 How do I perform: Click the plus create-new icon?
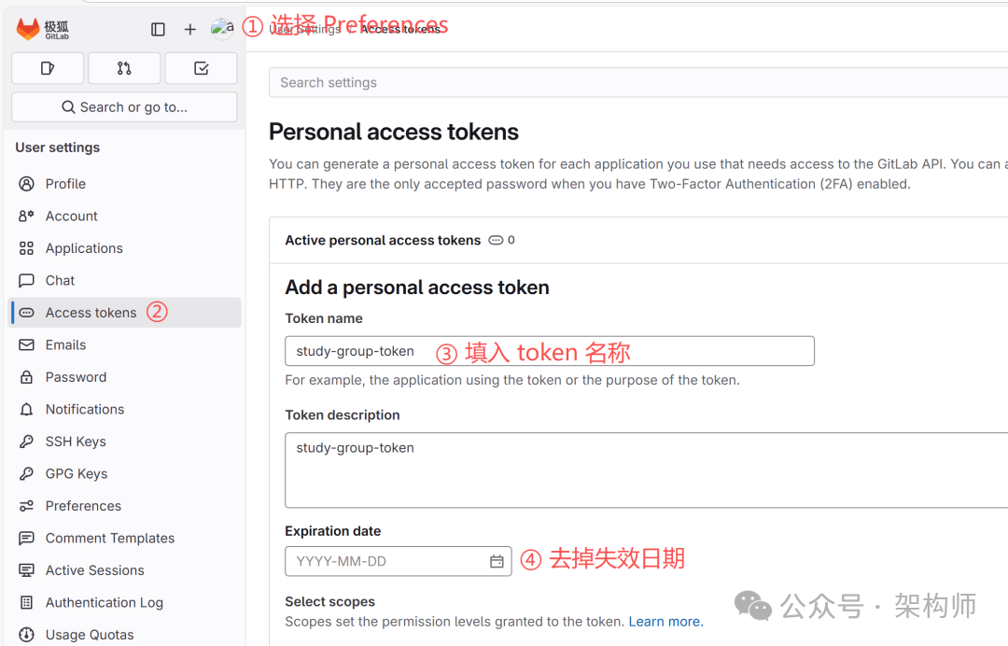pyautogui.click(x=190, y=30)
